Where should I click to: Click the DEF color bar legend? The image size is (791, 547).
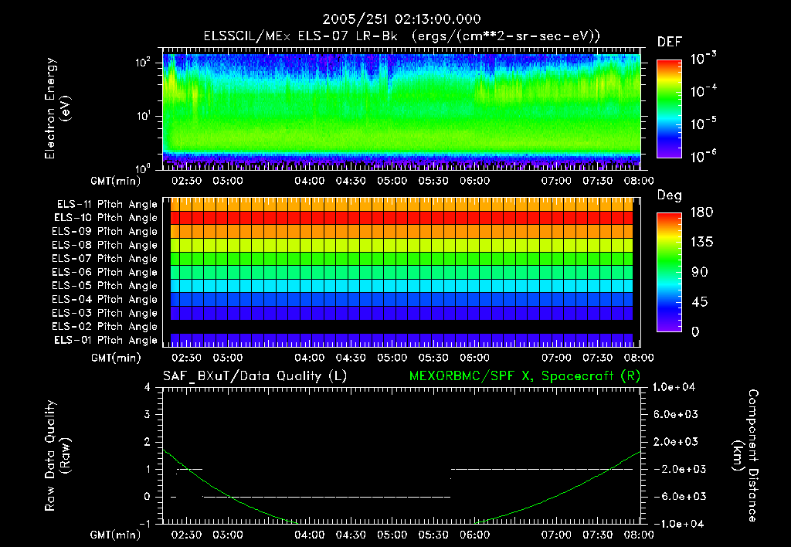pyautogui.click(x=669, y=108)
